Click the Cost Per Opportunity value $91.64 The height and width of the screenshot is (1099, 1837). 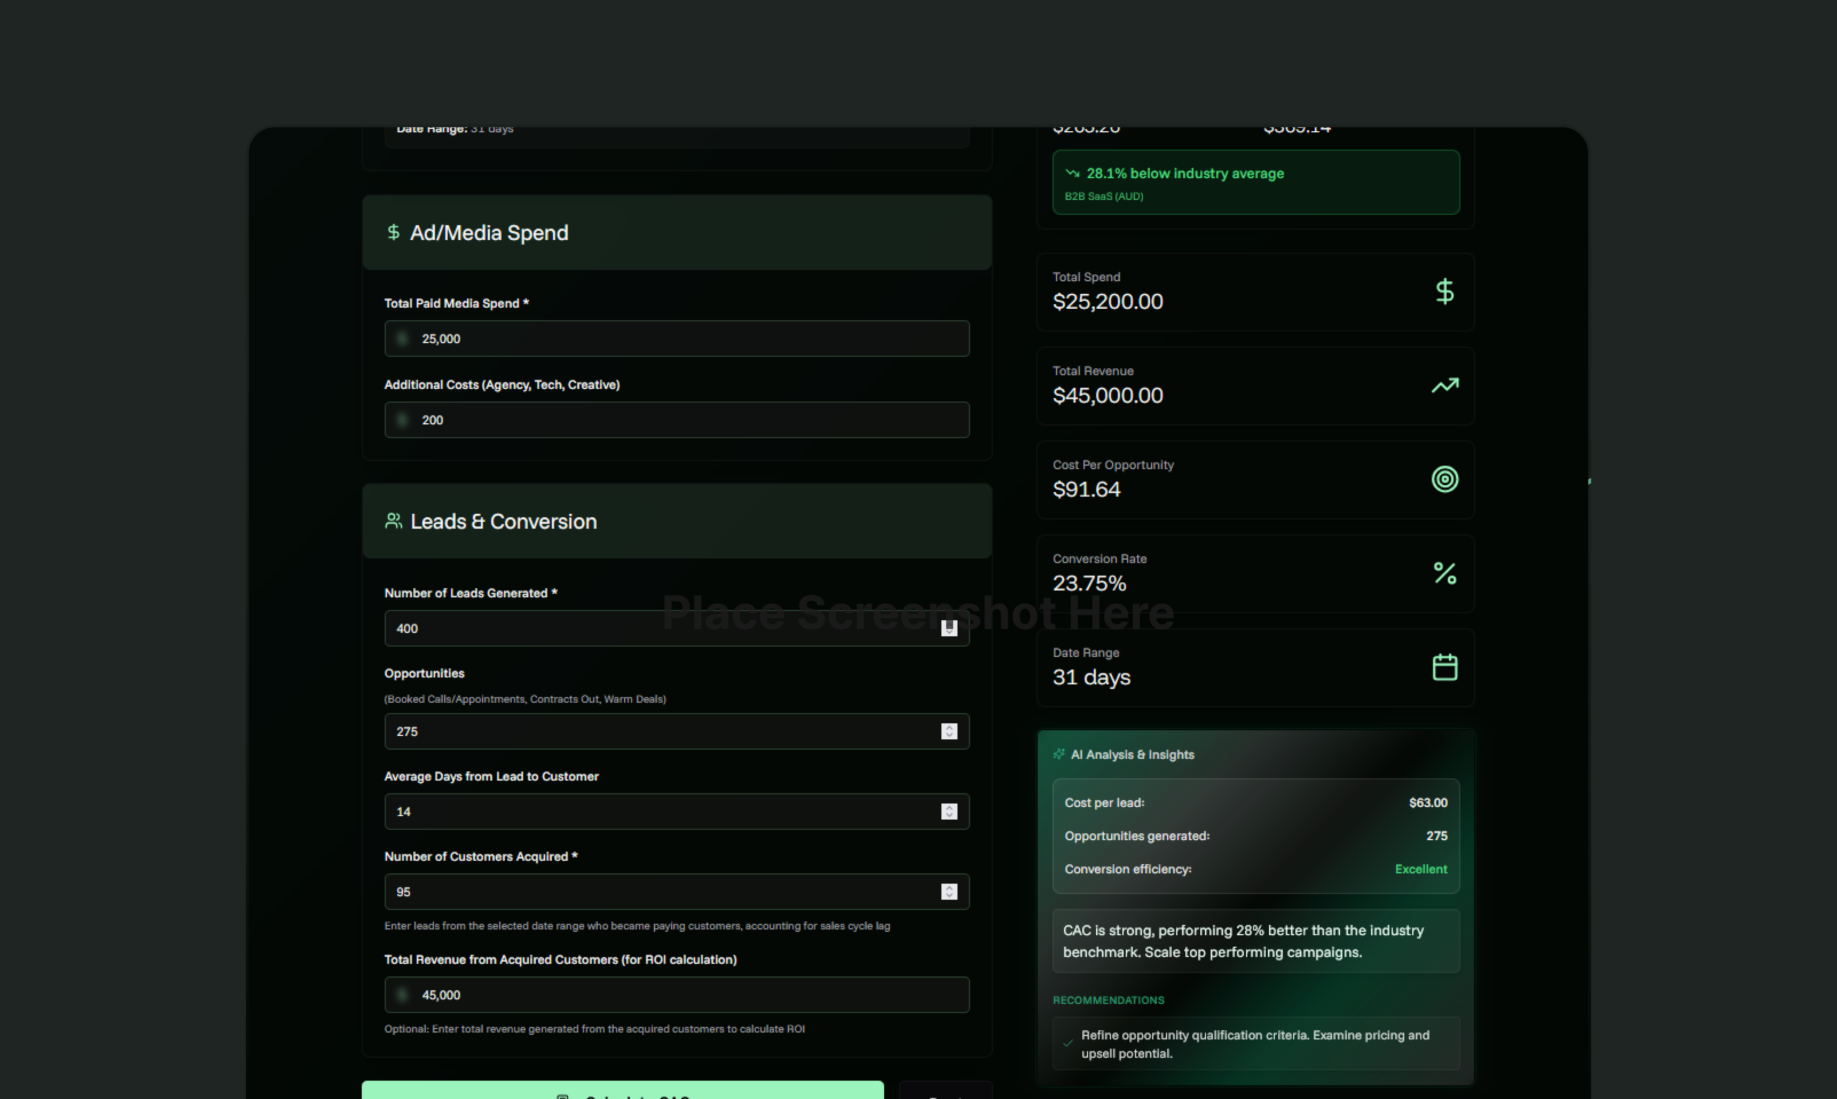[x=1087, y=489]
